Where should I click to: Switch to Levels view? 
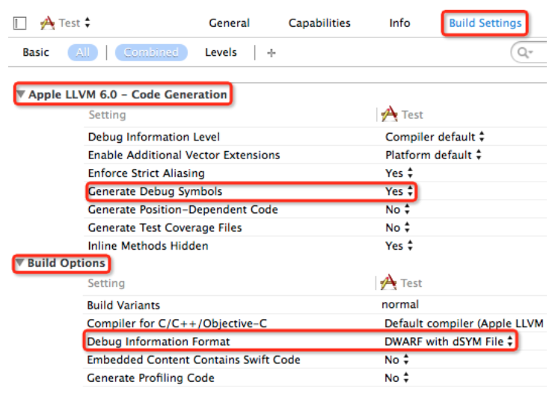coord(221,52)
